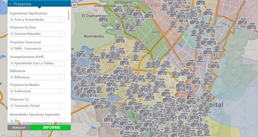Select school marker overlapping the UNIVERSITARIA label
258x137 pixels.
pos(190,63)
